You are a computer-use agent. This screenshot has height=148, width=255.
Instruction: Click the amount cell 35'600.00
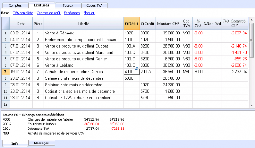point(168,33)
